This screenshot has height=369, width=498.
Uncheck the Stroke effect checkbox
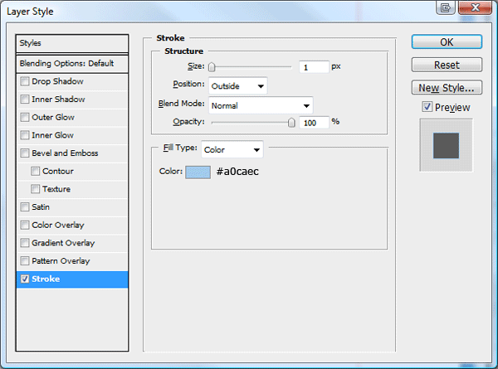pyautogui.click(x=24, y=279)
